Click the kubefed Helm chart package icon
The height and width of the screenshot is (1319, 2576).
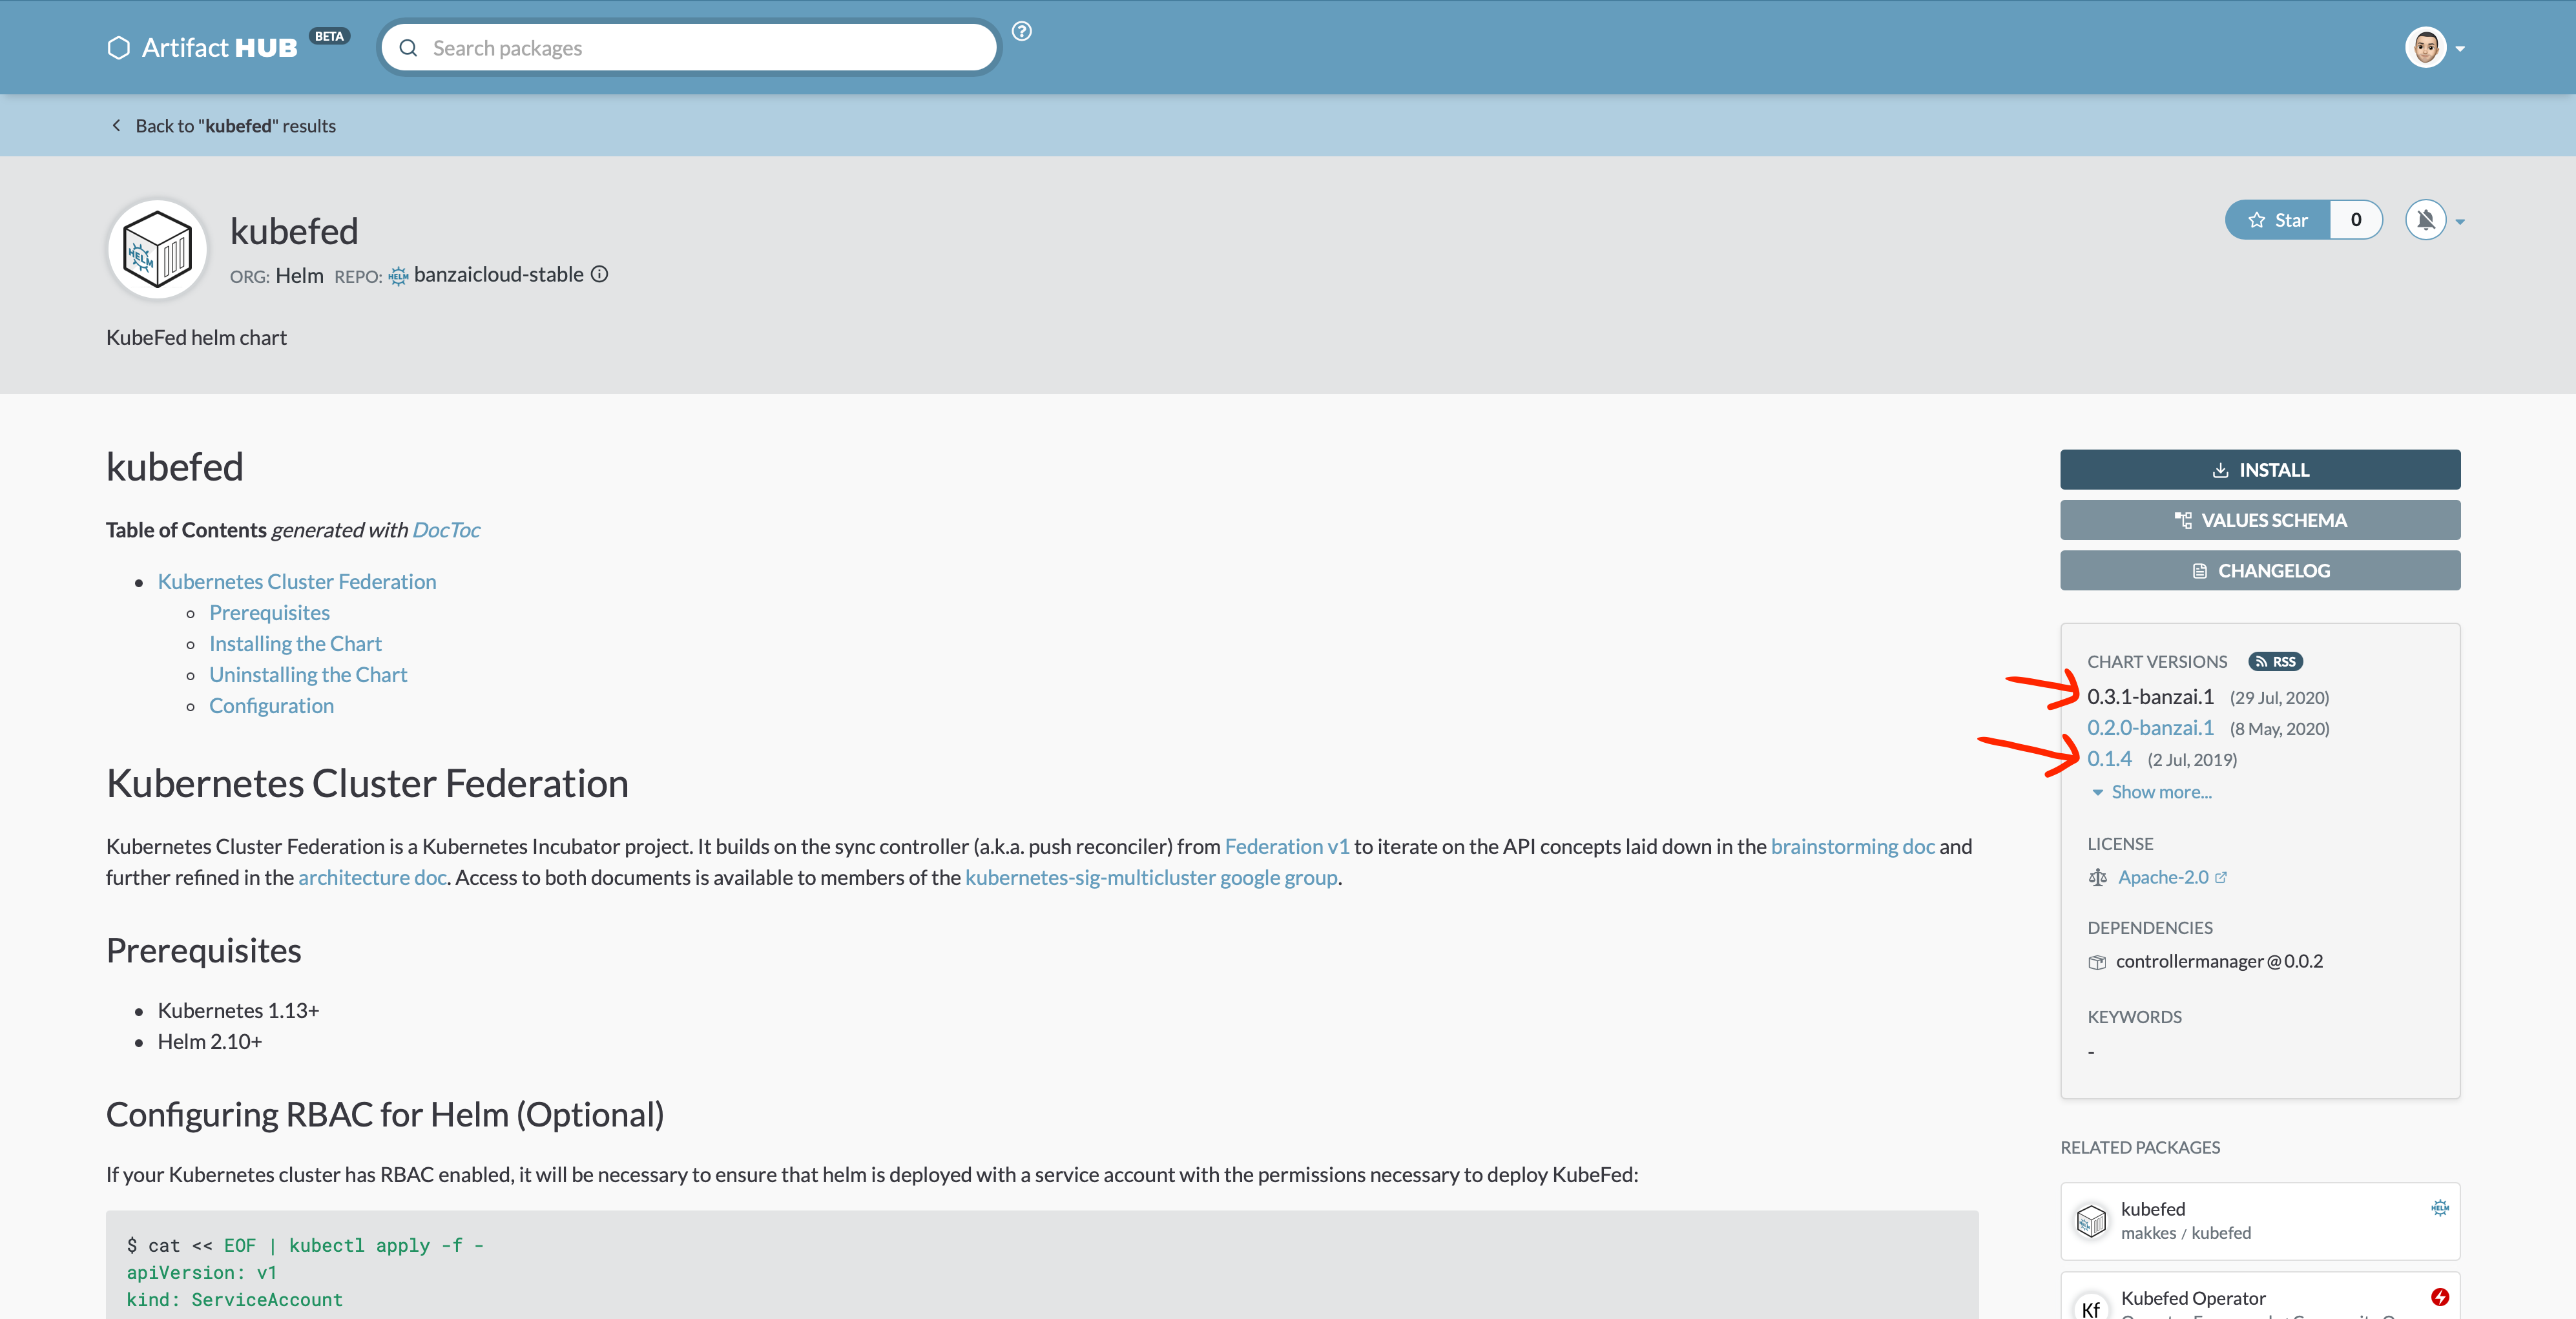[157, 249]
